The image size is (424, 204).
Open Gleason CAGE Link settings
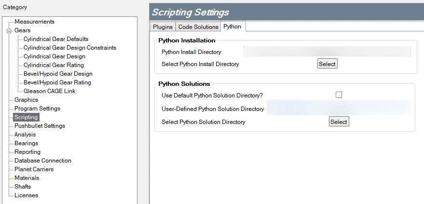pos(49,91)
